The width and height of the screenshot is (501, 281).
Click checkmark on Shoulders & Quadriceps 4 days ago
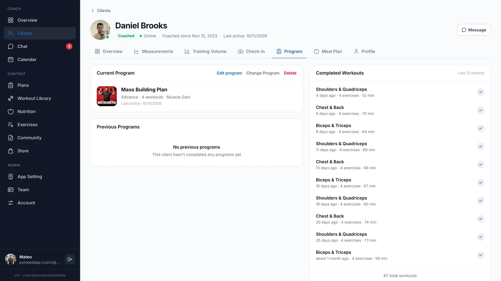coord(481,92)
